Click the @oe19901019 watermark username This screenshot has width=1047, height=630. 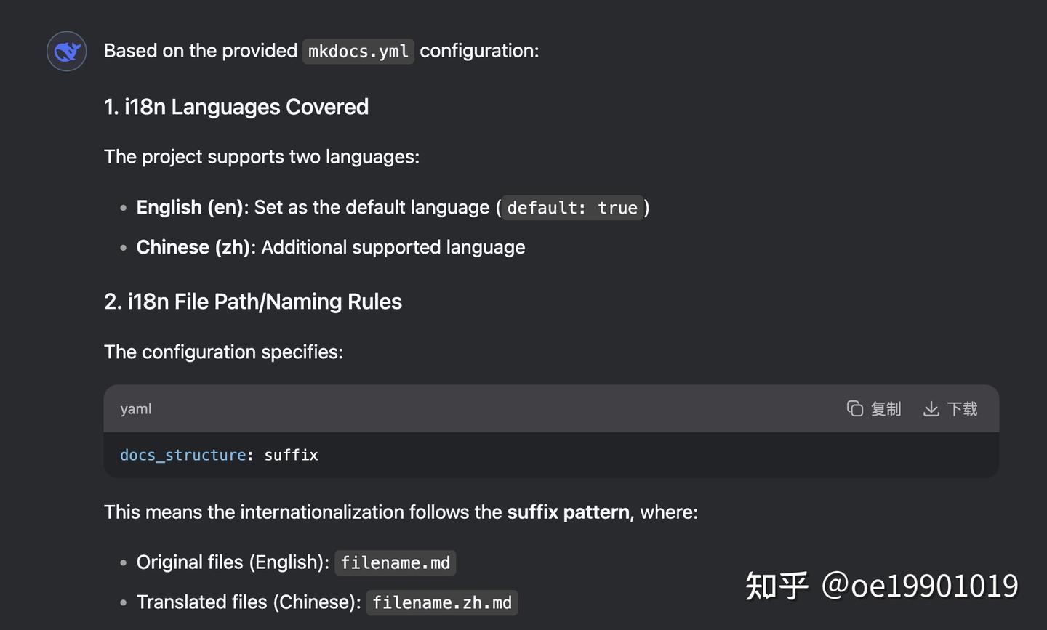pos(920,586)
